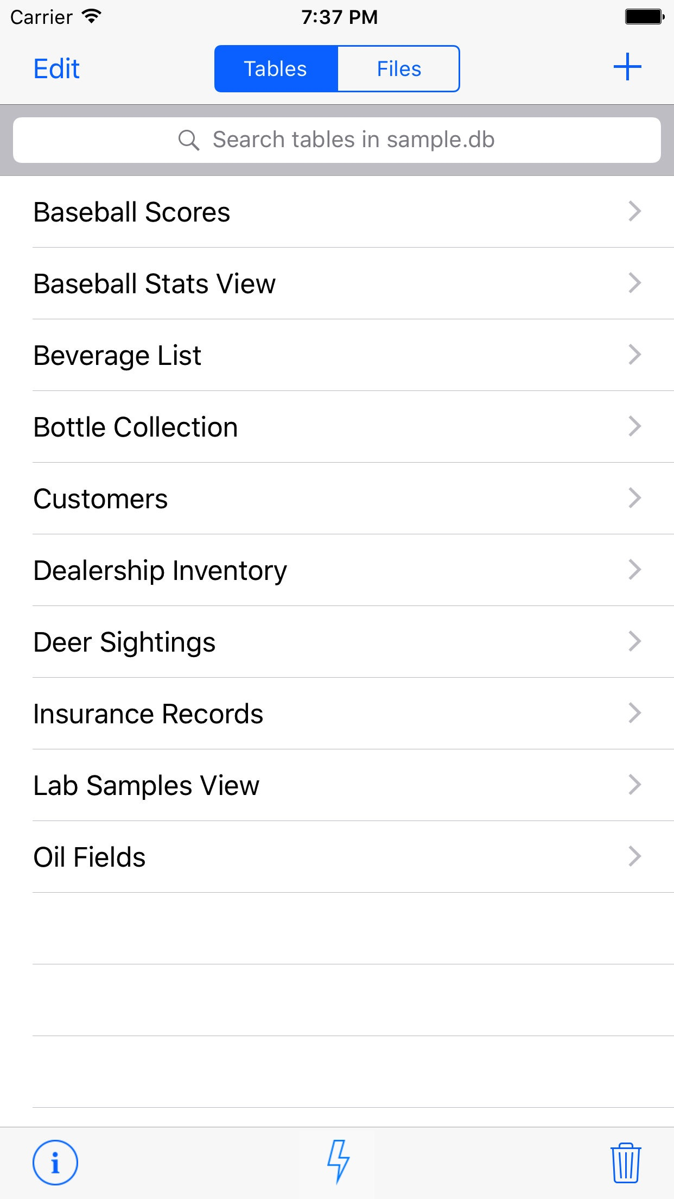Tap the plus icon to add table

(x=627, y=67)
